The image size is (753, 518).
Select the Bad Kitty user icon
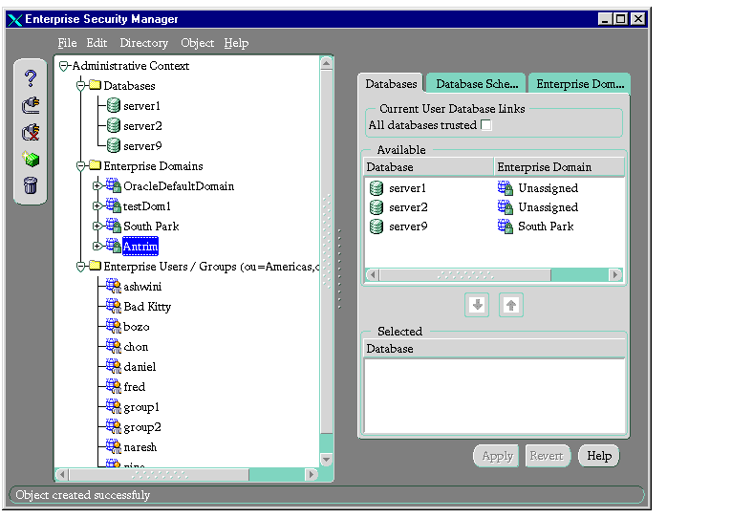pos(113,307)
